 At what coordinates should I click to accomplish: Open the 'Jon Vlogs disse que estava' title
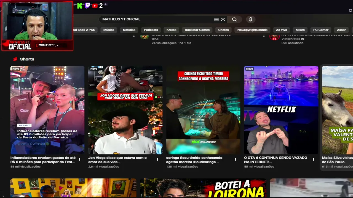pyautogui.click(x=117, y=160)
